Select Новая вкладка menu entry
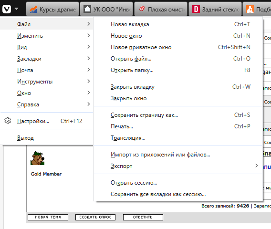Screen dimensions: 271x229 pos(178,24)
